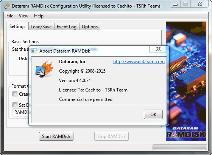This screenshot has height=155, width=212.
Task: Open the View menu
Action: point(23,16)
